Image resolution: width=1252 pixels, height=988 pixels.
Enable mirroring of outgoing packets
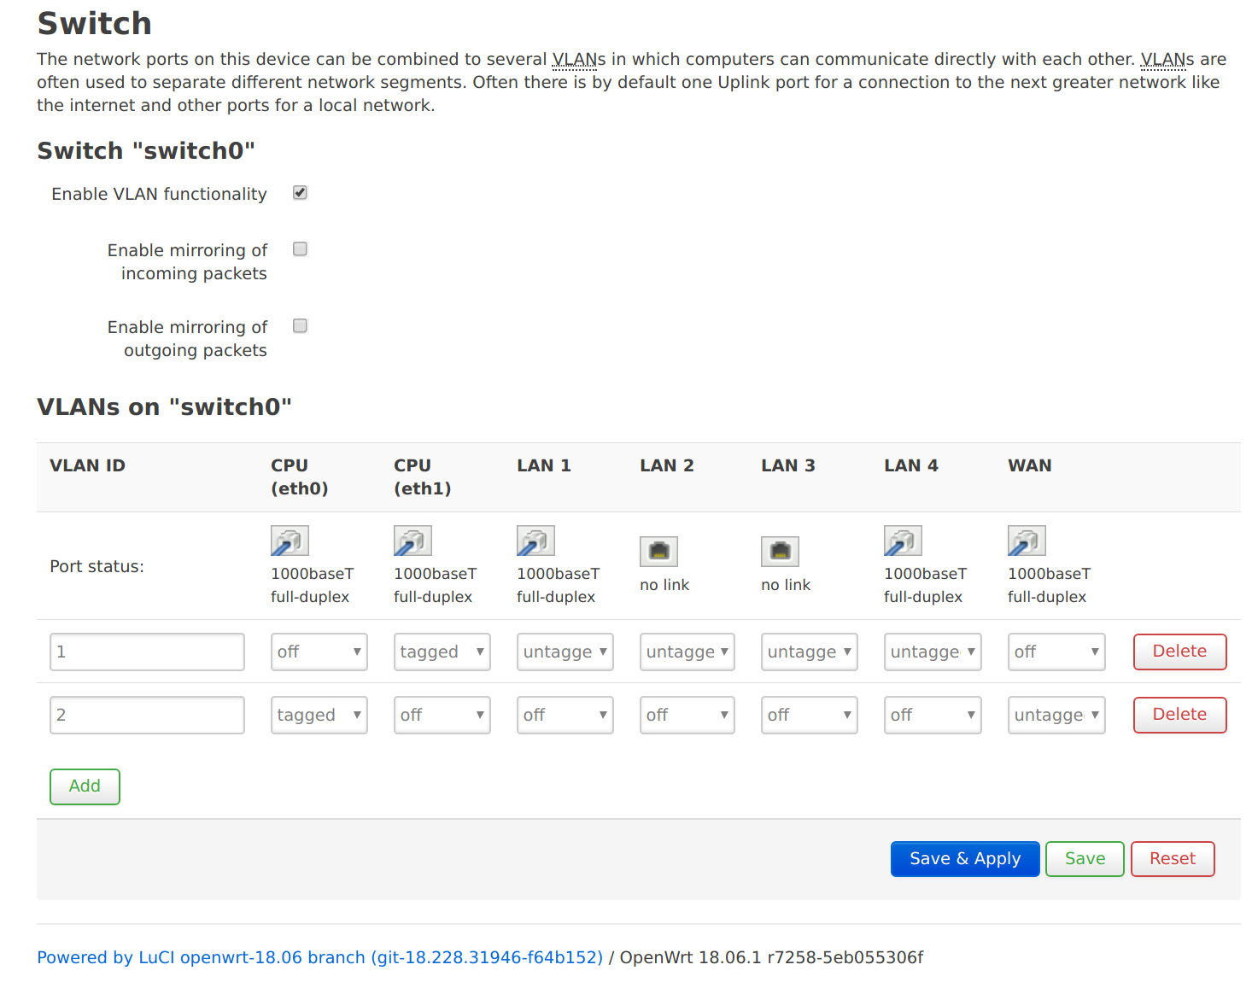pos(300,326)
